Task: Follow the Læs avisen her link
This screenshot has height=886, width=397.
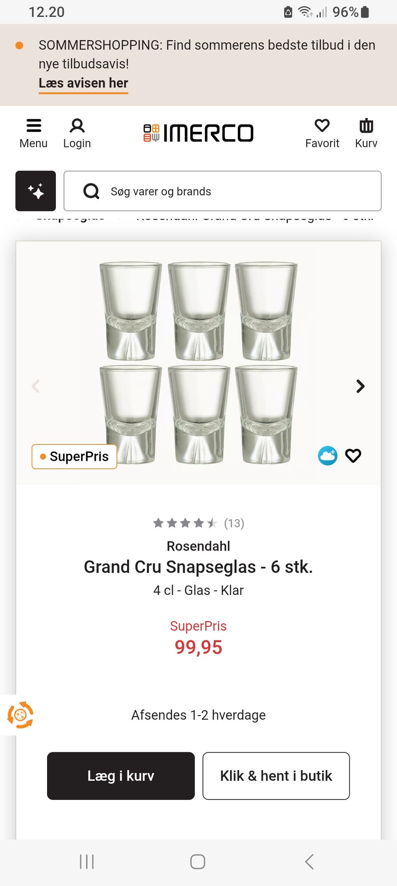Action: tap(84, 83)
